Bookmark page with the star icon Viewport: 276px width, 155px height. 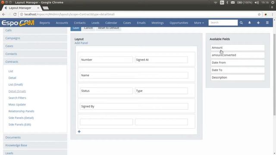point(259,14)
